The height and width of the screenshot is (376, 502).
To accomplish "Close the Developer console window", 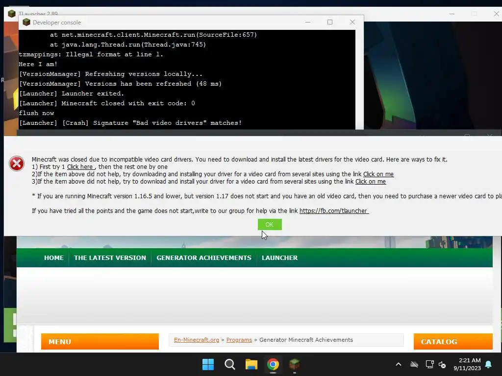I will click(352, 22).
